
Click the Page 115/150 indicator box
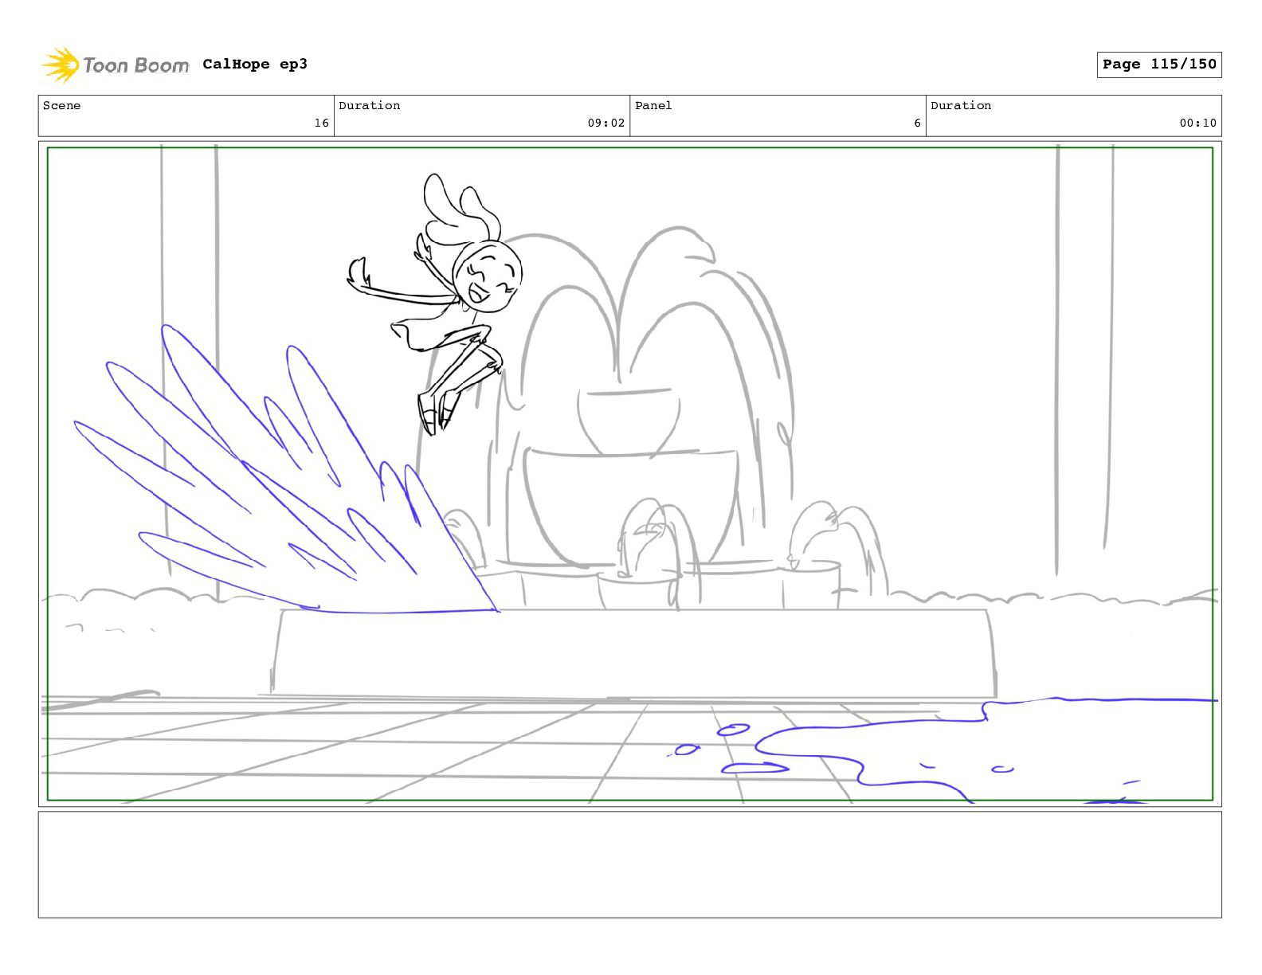(1158, 65)
